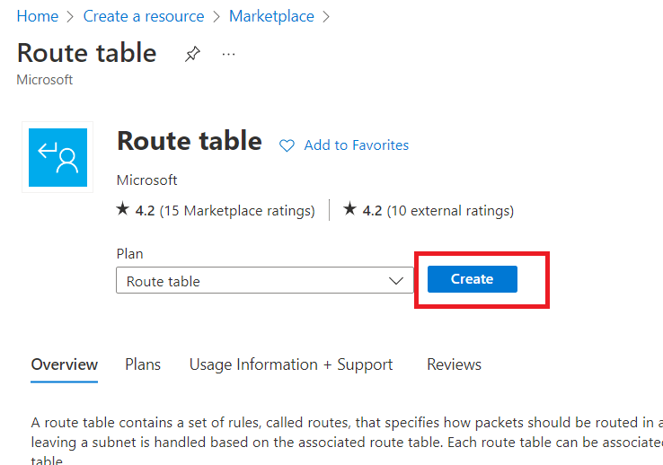663x465 pixels.
Task: Navigate to Create a resource breadcrumb
Action: click(143, 16)
